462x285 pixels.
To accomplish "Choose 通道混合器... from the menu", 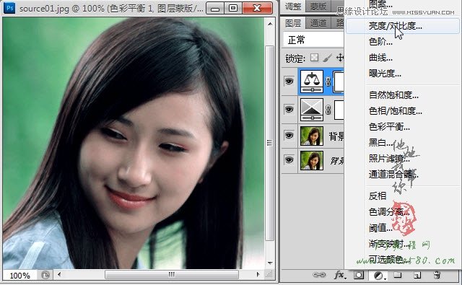I will [x=393, y=175].
